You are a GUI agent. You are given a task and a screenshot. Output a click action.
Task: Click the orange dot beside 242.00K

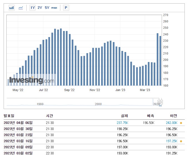(x=181, y=123)
